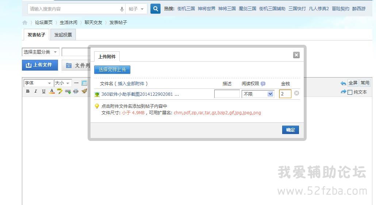Click hot search link 神将三国
Viewport: 376px width, 205px height.
[227, 9]
